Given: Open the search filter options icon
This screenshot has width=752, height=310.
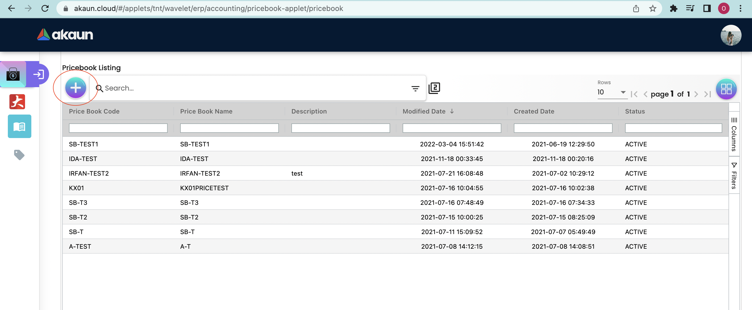Looking at the screenshot, I should 415,88.
